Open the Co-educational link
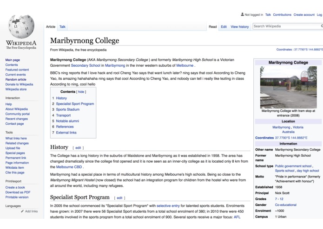323x229 pixels. pos(286,205)
